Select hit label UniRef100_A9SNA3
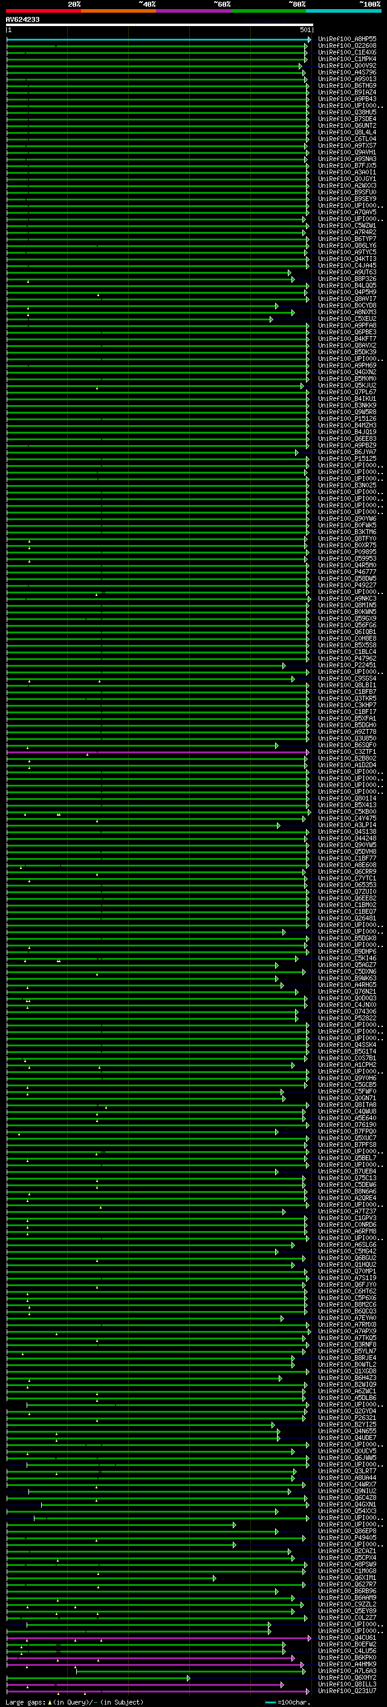The width and height of the screenshot is (387, 1707). pos(347,159)
